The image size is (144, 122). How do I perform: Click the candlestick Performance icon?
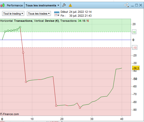pos(3,5)
